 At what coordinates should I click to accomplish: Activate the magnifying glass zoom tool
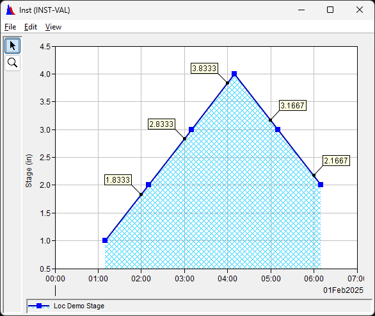pos(12,63)
